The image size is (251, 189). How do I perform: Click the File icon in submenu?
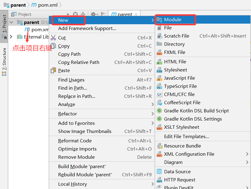159,28
